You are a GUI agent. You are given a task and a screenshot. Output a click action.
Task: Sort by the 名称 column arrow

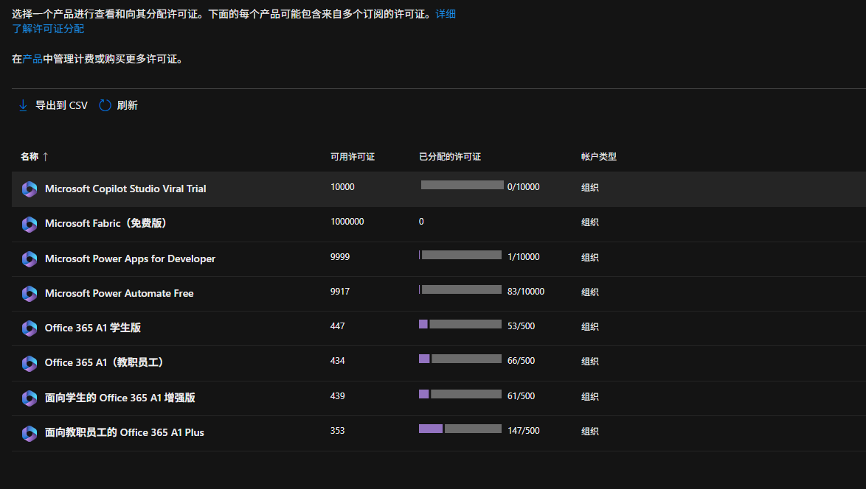45,157
